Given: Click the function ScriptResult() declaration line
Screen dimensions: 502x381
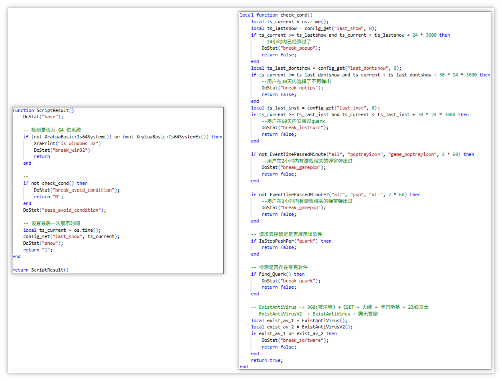Looking at the screenshot, I should 43,110.
